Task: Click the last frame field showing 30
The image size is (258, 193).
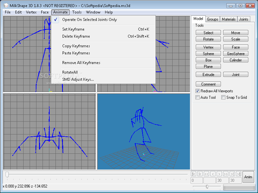Action: 235,180
